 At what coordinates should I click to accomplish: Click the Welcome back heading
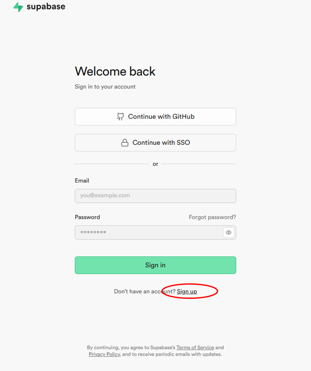tap(115, 71)
